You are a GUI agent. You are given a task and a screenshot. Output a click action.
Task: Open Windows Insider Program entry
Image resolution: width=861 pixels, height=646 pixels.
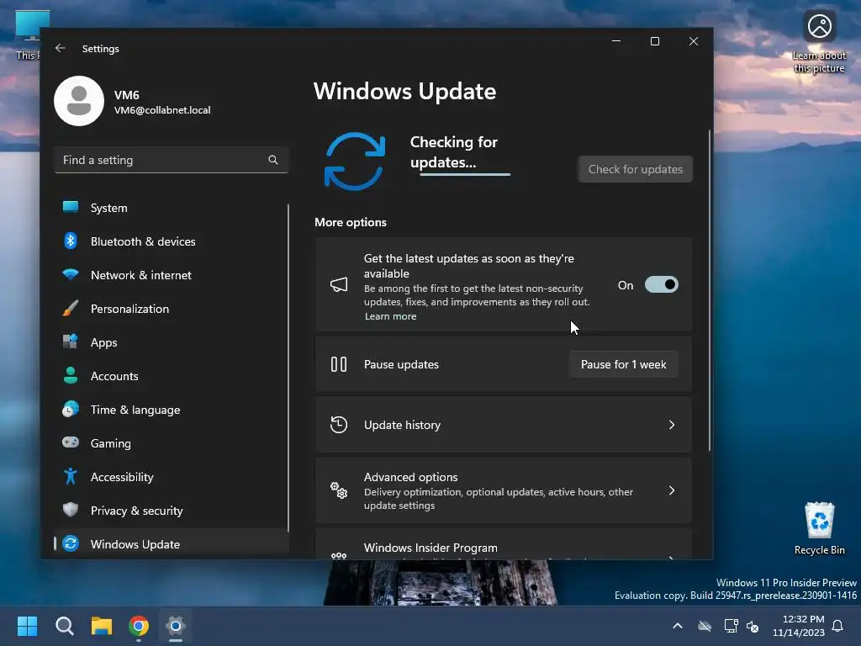(503, 545)
